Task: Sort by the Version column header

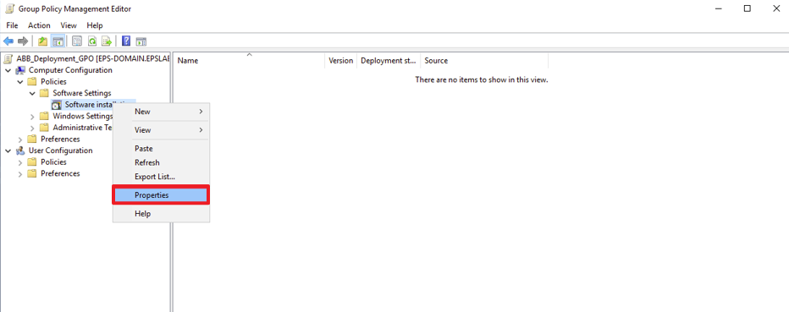Action: click(340, 60)
